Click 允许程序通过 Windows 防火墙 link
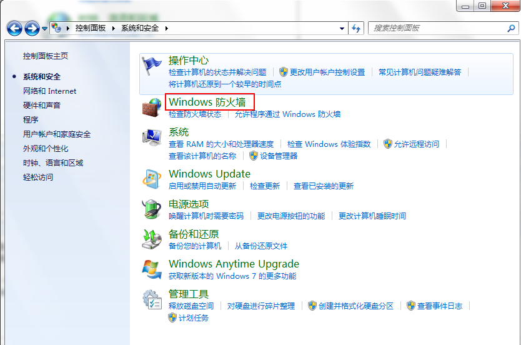Screen dimensions: 521x345 [x=288, y=114]
